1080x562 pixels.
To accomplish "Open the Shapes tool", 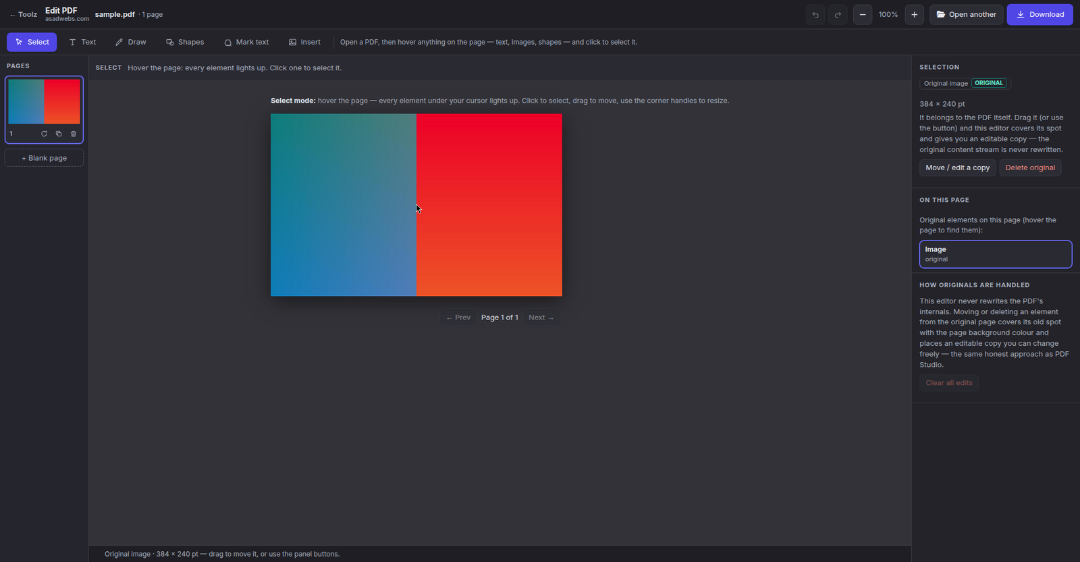I will click(x=185, y=42).
